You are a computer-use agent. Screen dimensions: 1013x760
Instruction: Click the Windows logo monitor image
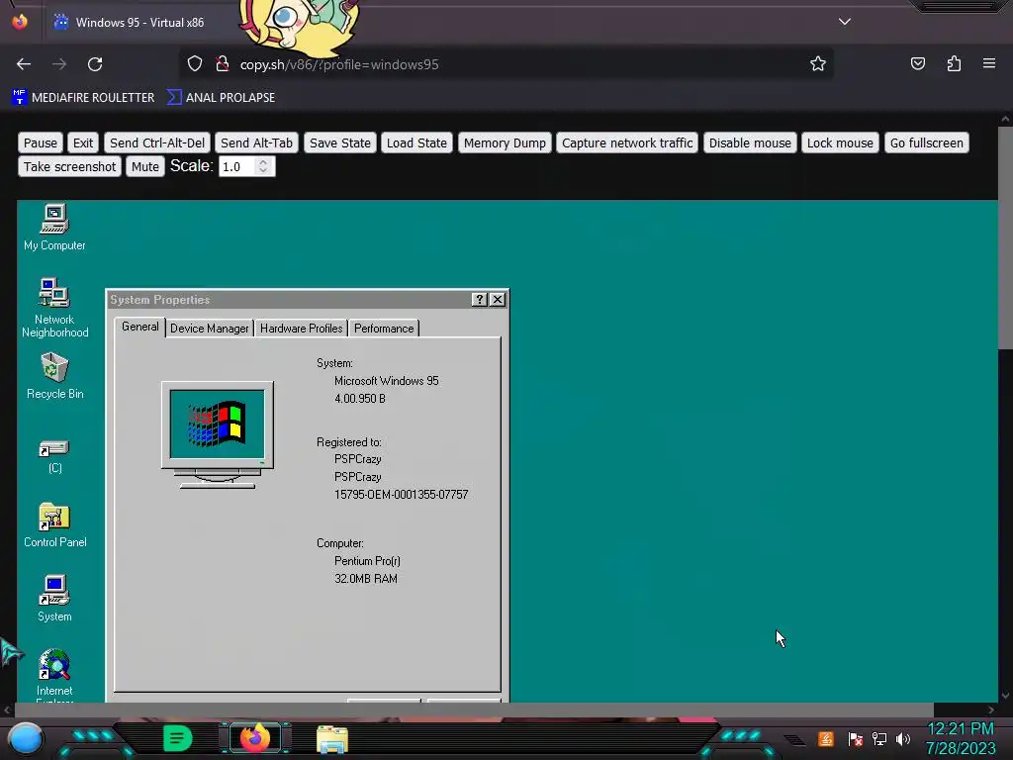pyautogui.click(x=217, y=434)
